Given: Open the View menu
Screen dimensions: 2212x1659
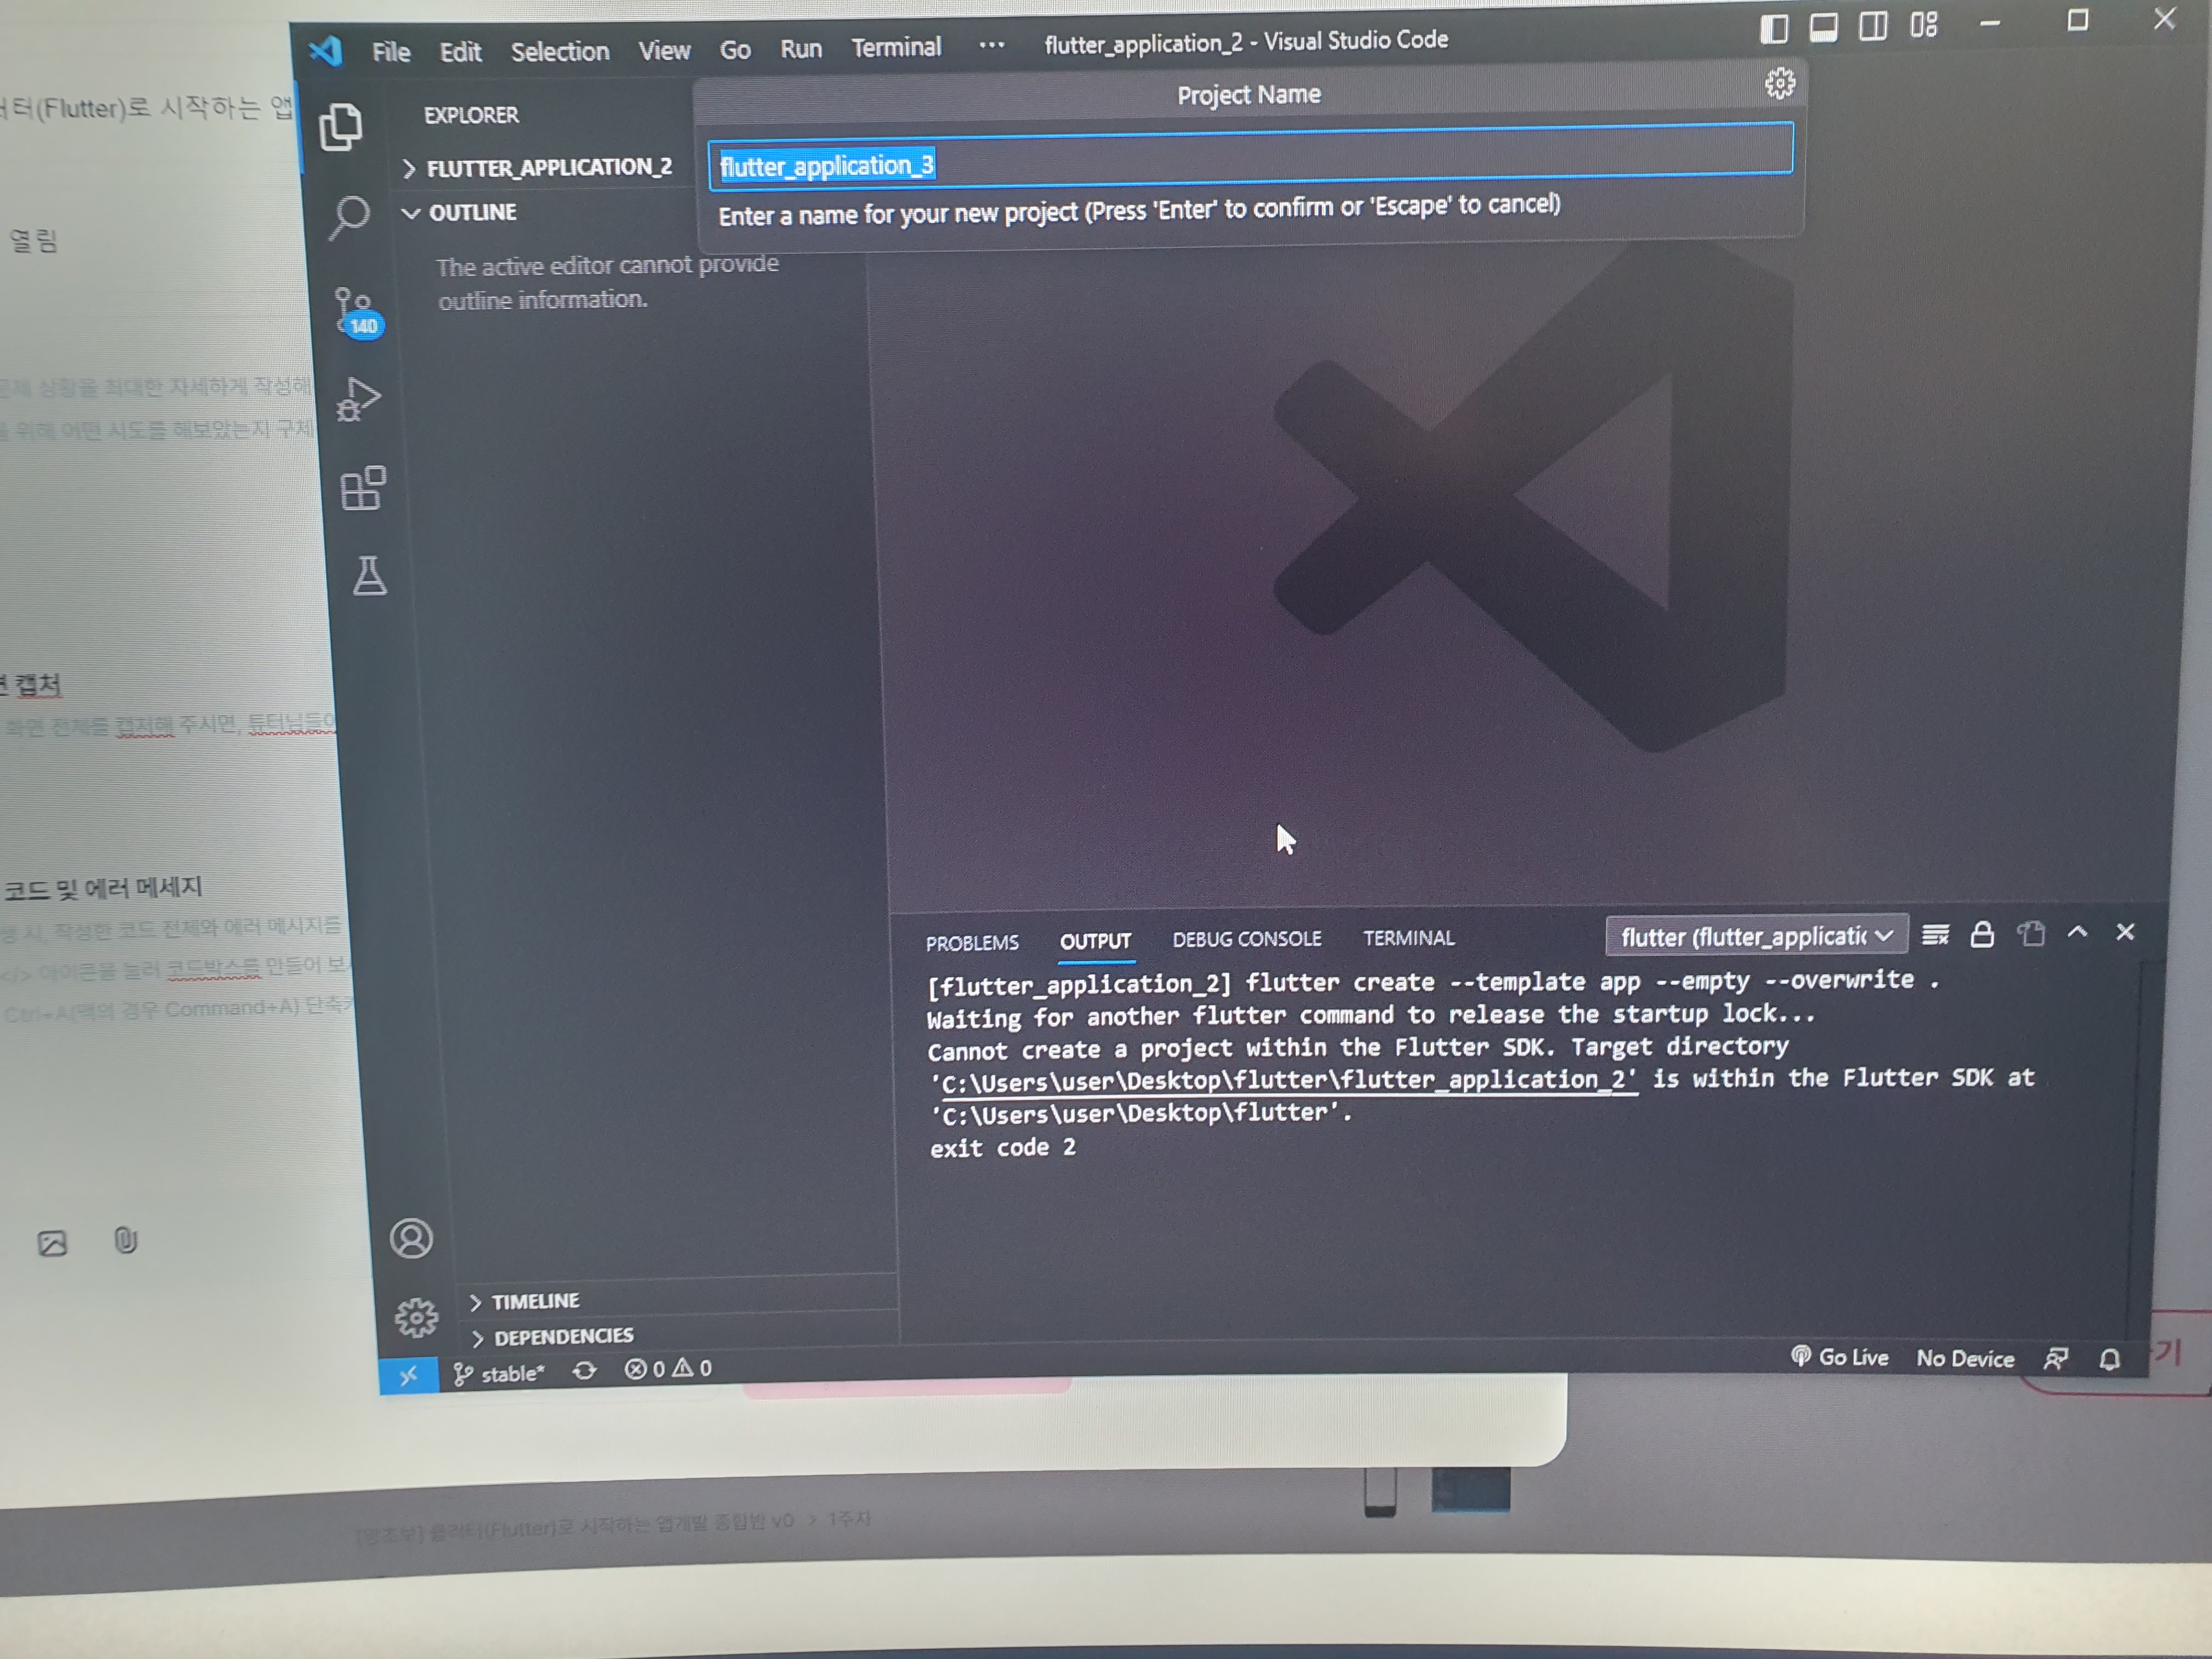Looking at the screenshot, I should (x=664, y=50).
